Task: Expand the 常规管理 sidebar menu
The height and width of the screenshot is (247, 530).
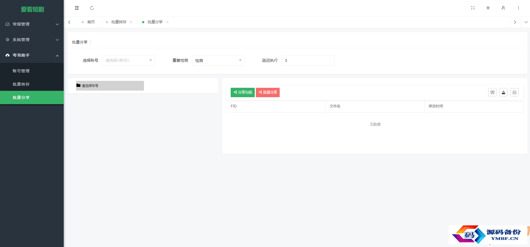Action: coord(32,24)
